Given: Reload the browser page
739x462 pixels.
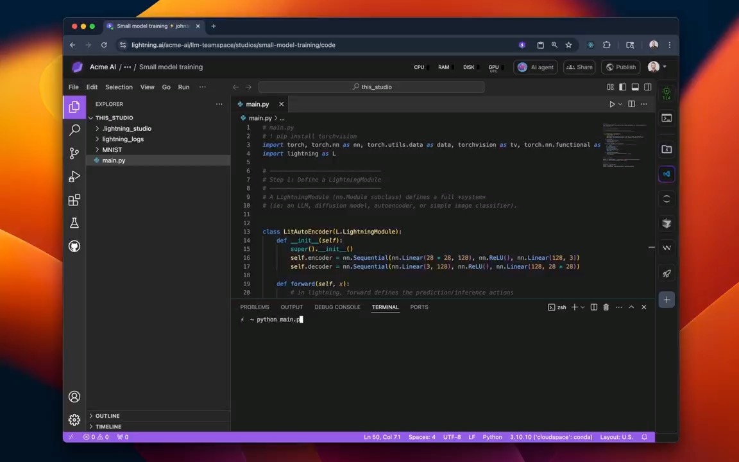Looking at the screenshot, I should coord(104,45).
